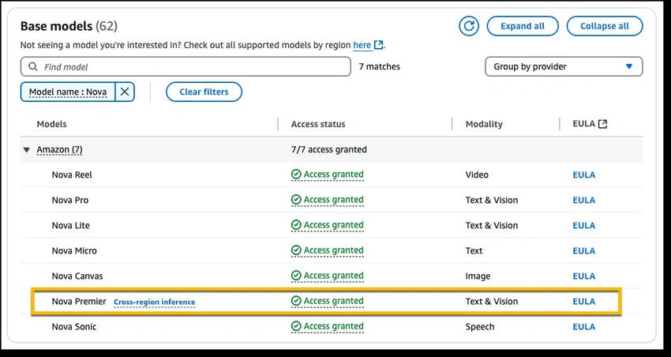Click Nova Lite model name
The height and width of the screenshot is (357, 671).
(x=70, y=225)
